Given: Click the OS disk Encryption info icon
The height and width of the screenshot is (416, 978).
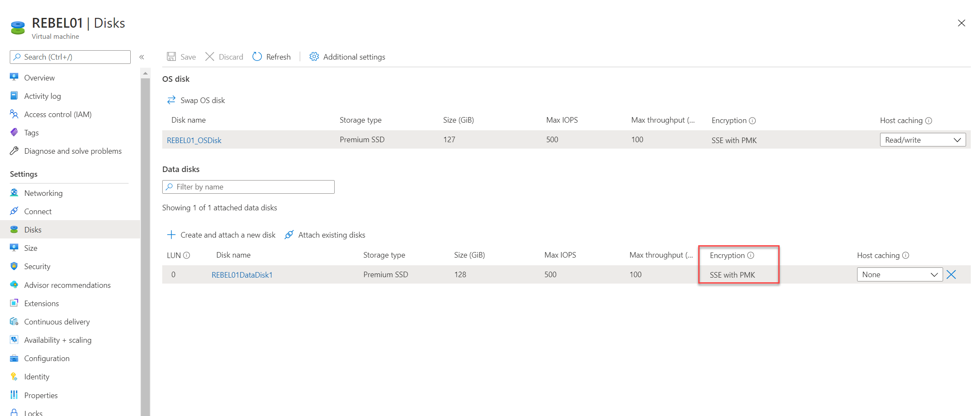Looking at the screenshot, I should (752, 120).
